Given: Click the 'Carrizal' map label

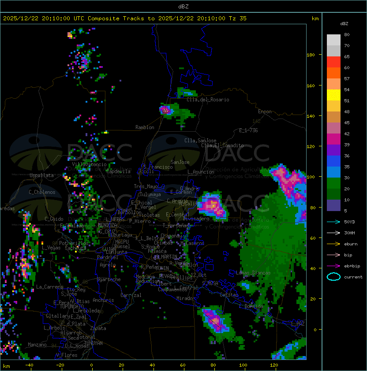Looking at the screenshot, I should pyautogui.click(x=131, y=295).
